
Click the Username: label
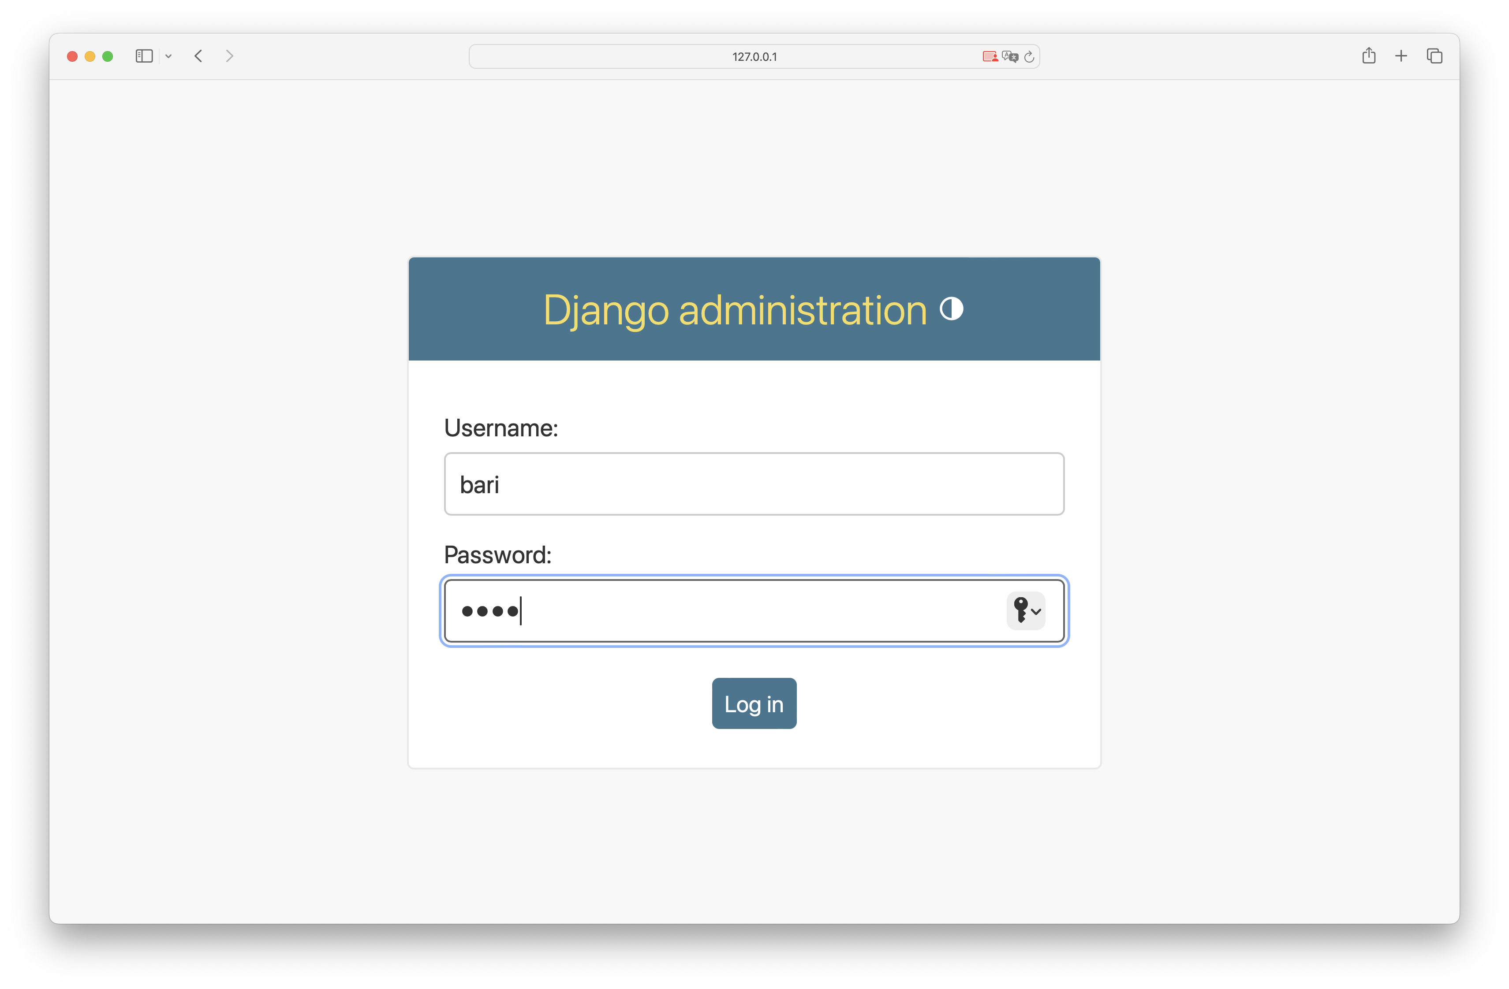click(x=501, y=428)
